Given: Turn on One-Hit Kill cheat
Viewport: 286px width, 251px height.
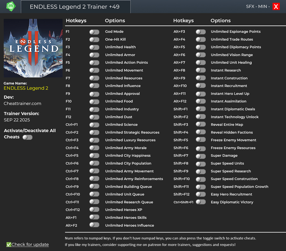Looking at the screenshot, I should [94, 39].
